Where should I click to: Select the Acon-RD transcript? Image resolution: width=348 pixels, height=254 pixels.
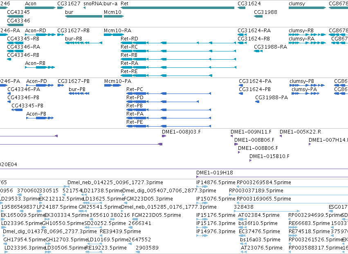pyautogui.click(x=40, y=35)
